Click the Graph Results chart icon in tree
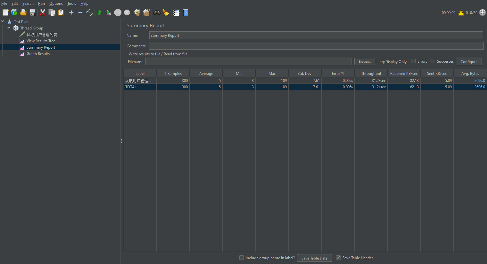The height and width of the screenshot is (264, 487). click(22, 54)
